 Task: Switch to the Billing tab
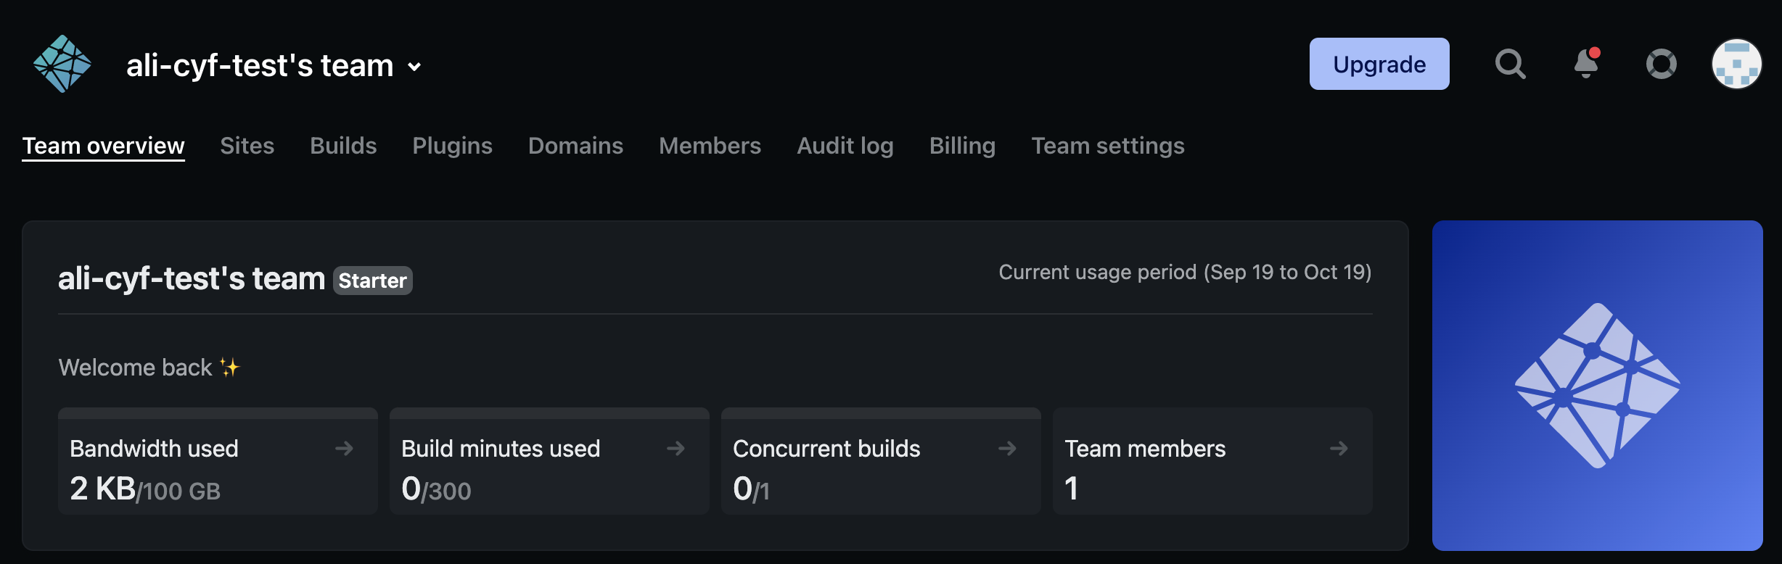[962, 146]
